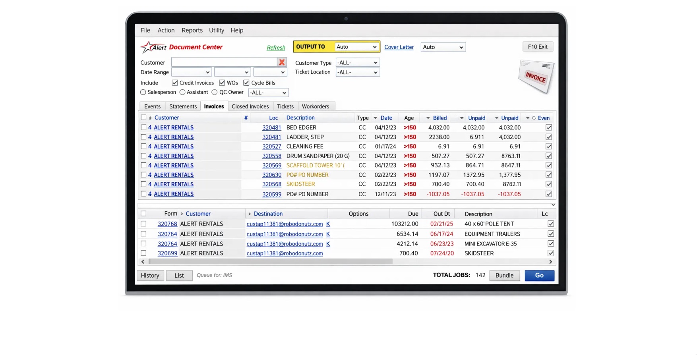Screen dimensions: 697x355
Task: Check the 40 x 60' POLE TENT row checkbox
Action: (143, 224)
